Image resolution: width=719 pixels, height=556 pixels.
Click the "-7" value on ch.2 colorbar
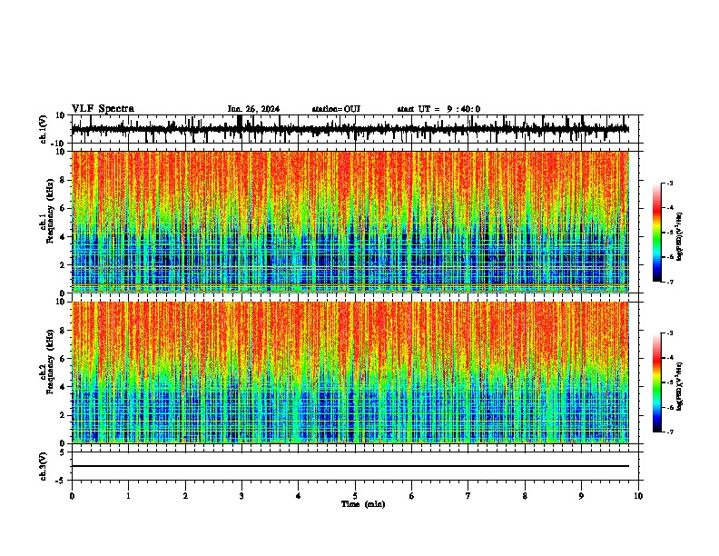point(669,432)
